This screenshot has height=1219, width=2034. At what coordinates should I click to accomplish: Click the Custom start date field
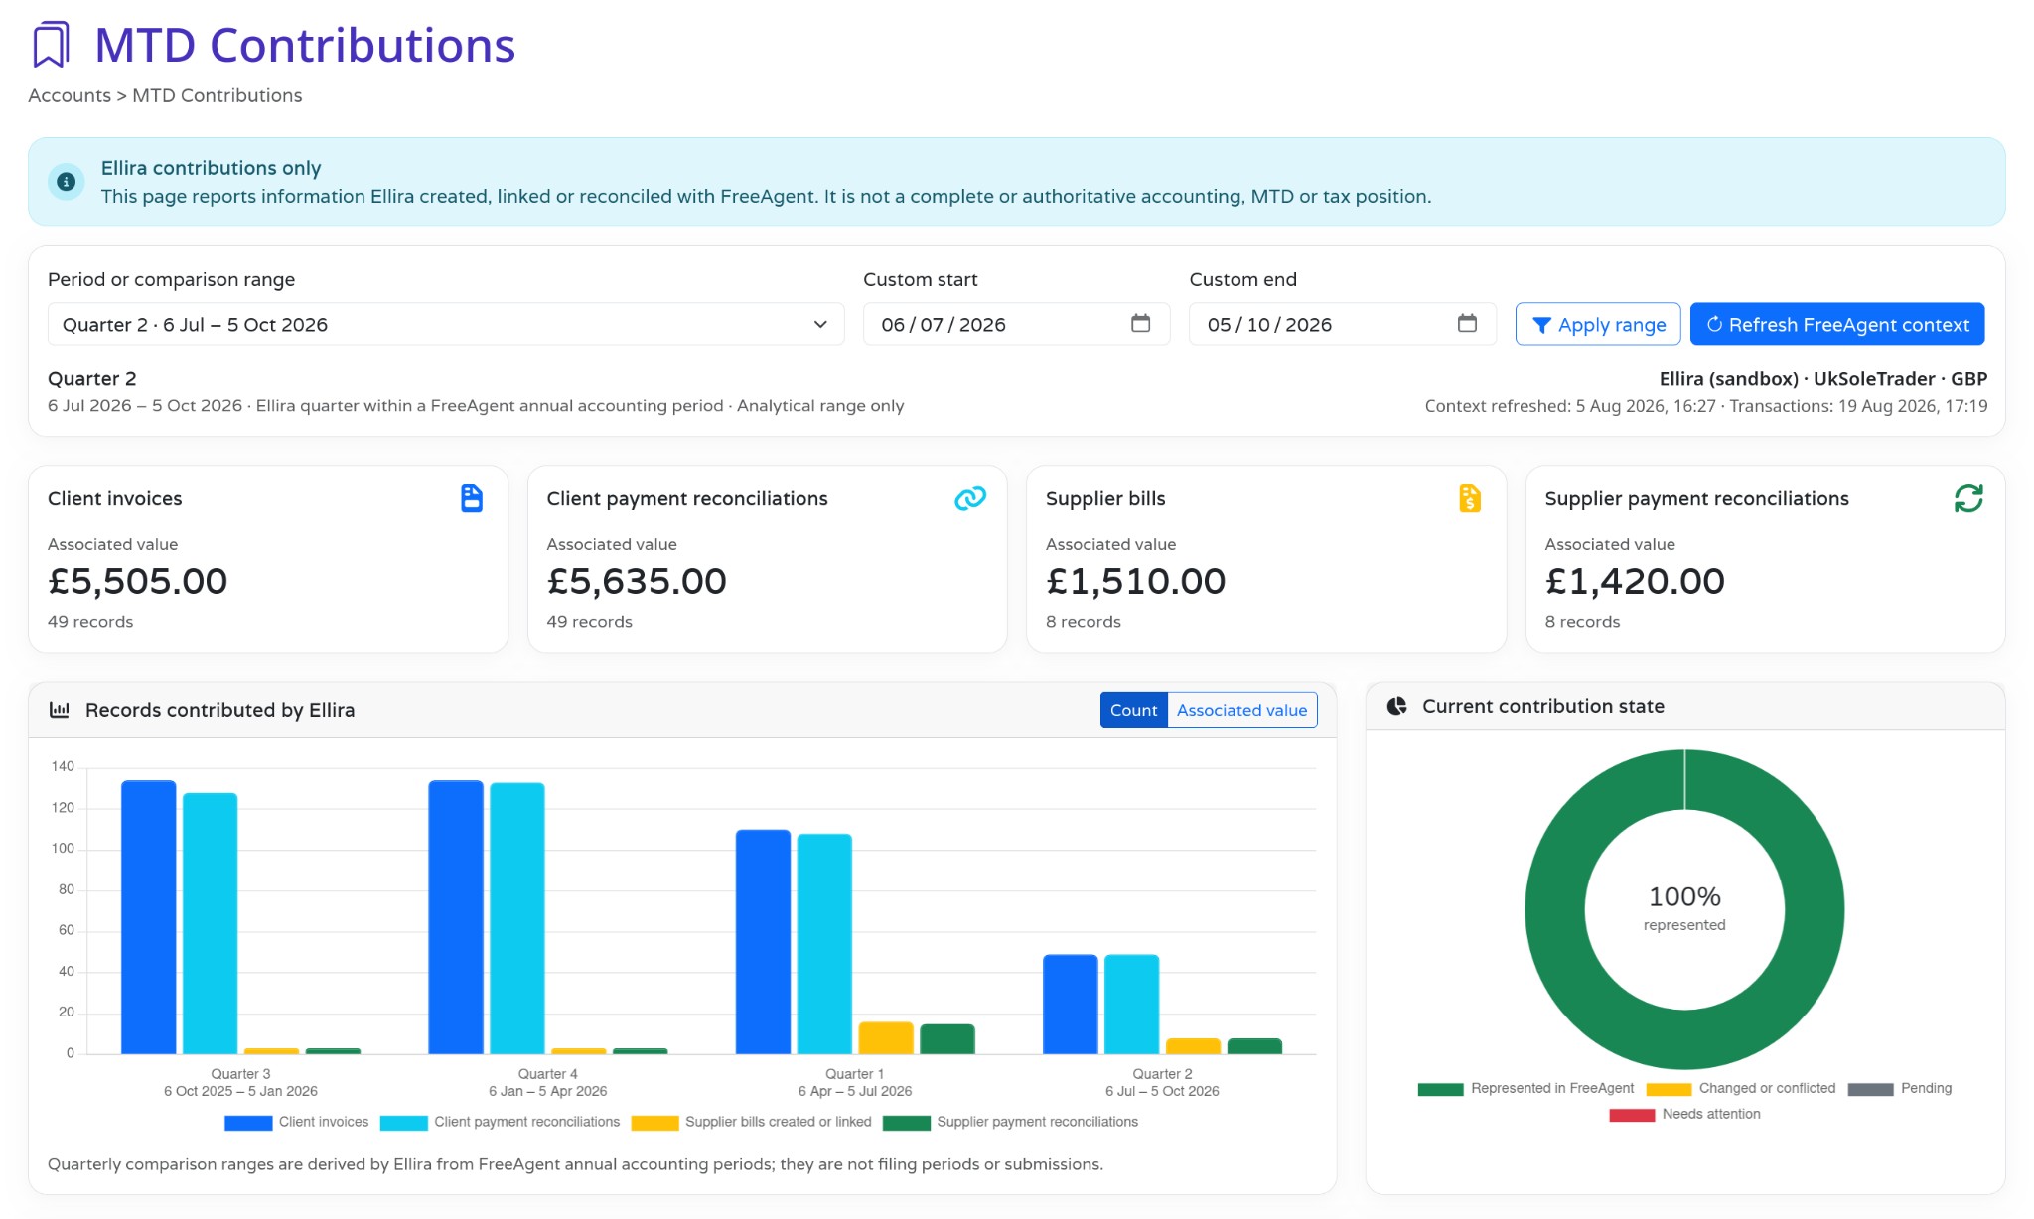click(x=1016, y=324)
